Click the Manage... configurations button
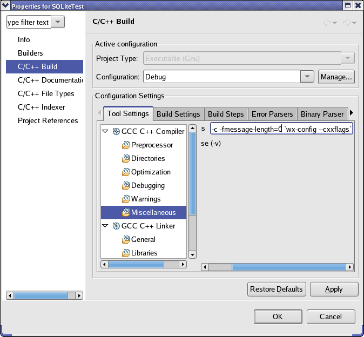The width and height of the screenshot is (364, 337). (x=336, y=77)
